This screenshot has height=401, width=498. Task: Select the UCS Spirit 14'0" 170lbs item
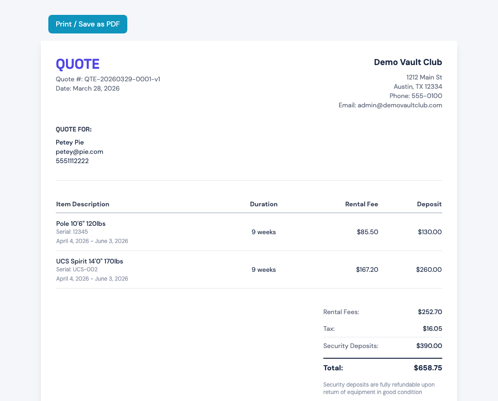pyautogui.click(x=90, y=261)
